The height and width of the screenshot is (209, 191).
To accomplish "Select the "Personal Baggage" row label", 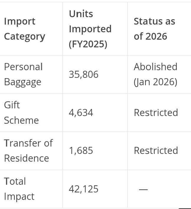I will point(24,74).
